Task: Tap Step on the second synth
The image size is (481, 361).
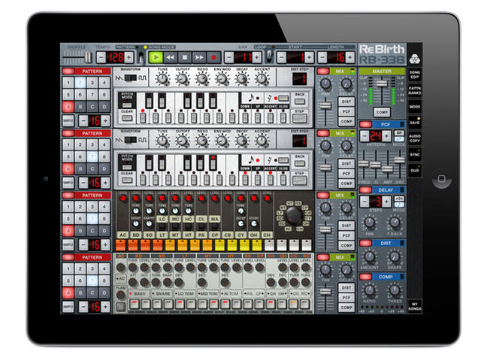Action: [300, 180]
